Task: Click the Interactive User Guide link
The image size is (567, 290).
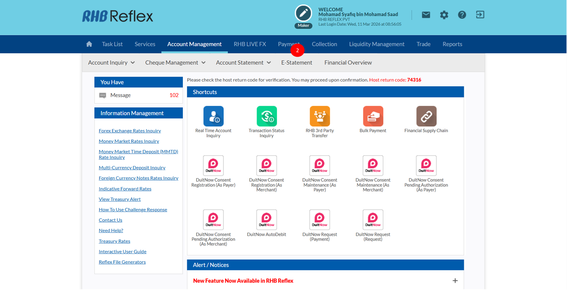Action: 122,252
